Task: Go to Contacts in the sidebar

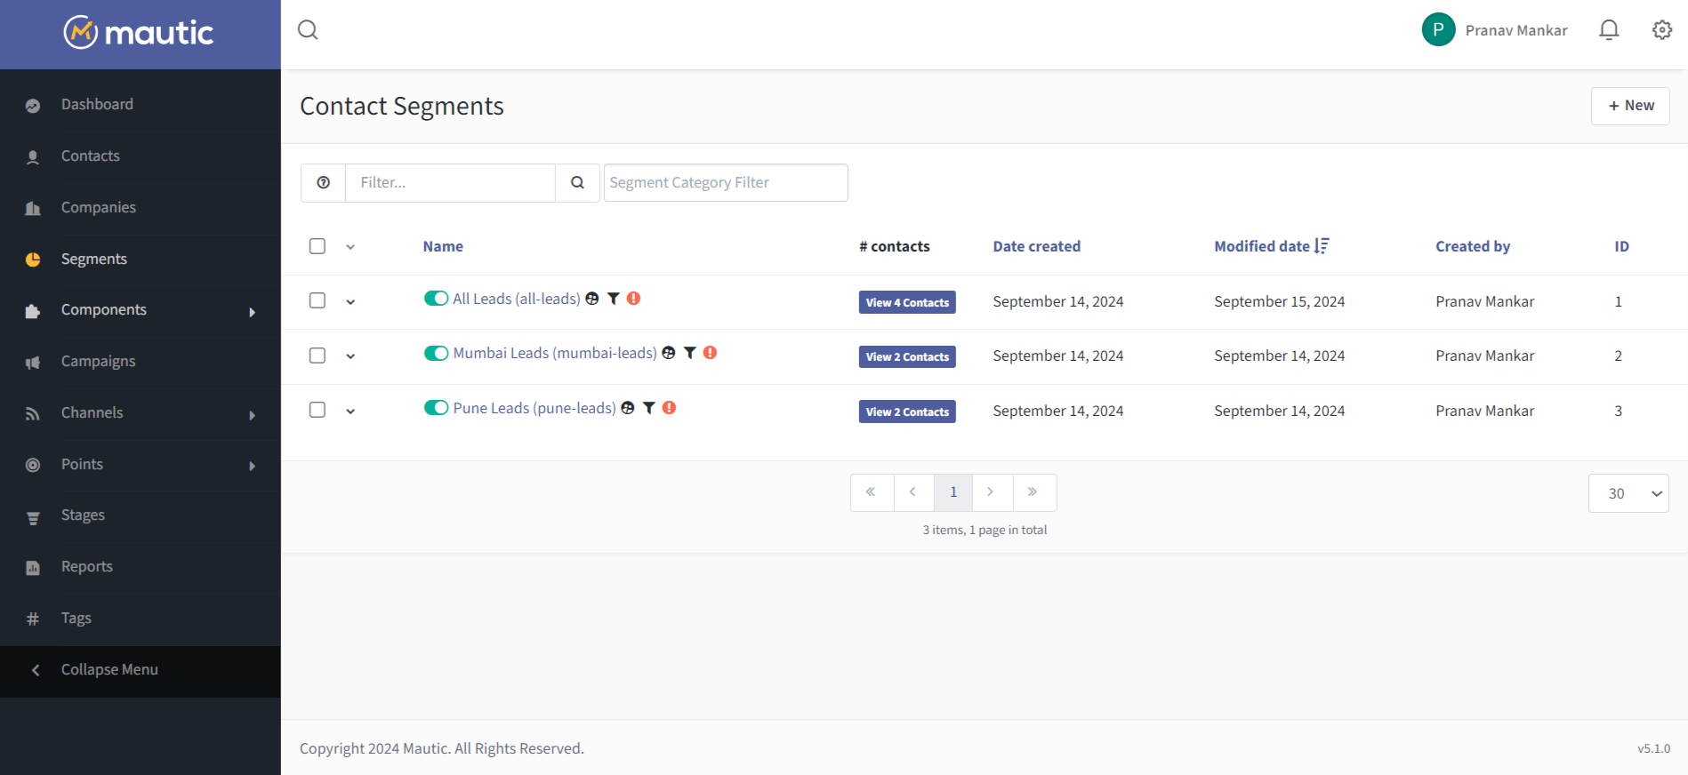Action: point(91,156)
